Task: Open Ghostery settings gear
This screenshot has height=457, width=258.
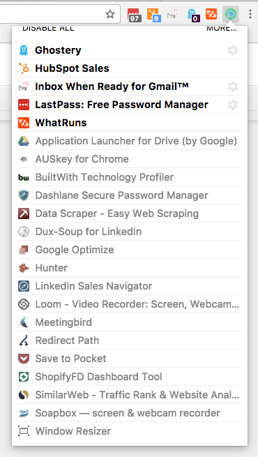Action: coord(233,50)
